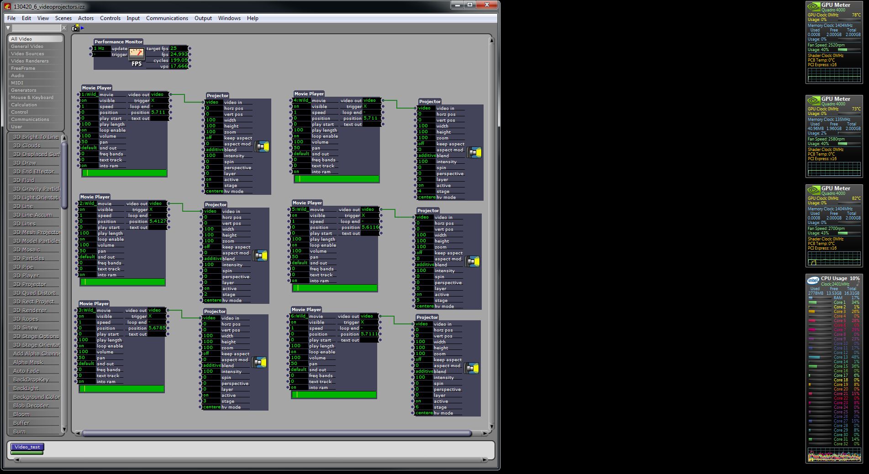The image size is (869, 474).
Task: Open movie selection 4:Wild_ on Movie Player
Action: tap(301, 100)
